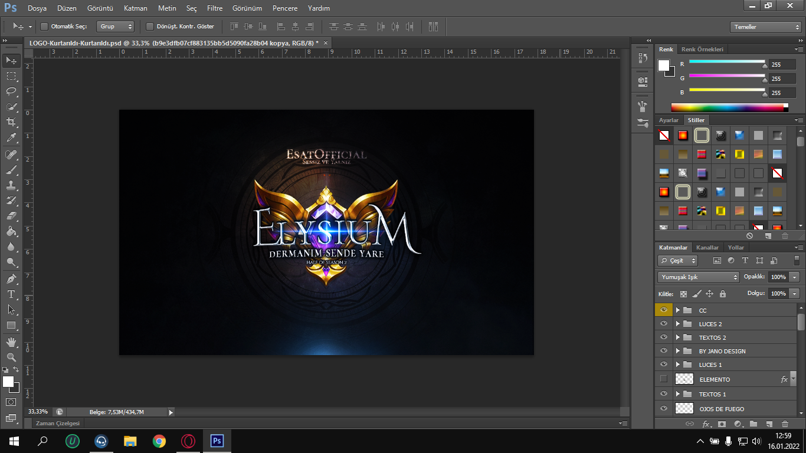Expand the TEXTOS 1 layer group
806x453 pixels.
678,394
